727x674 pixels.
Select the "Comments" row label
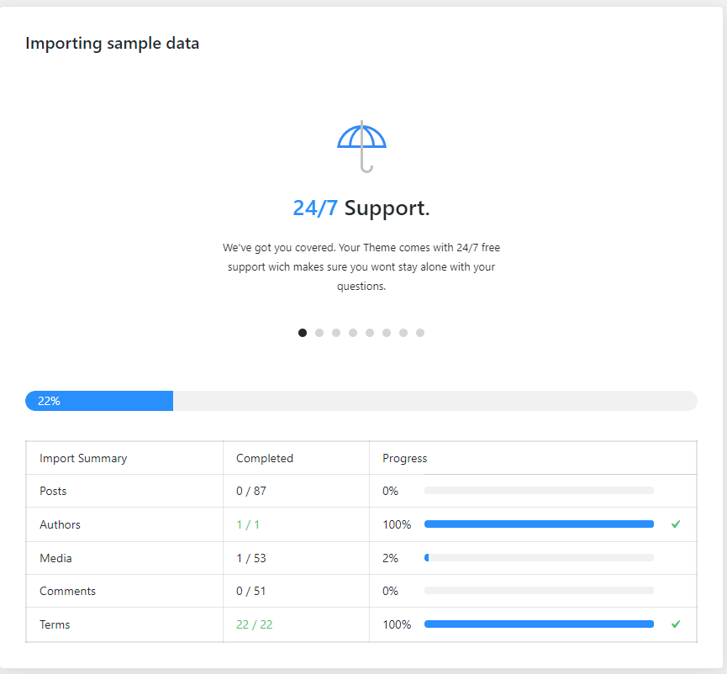coord(68,591)
